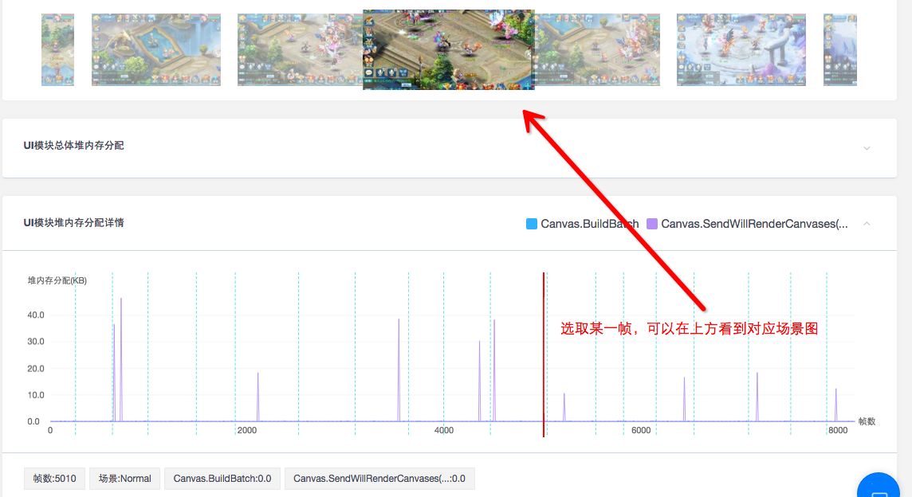Collapse the UI模块堆内存分配详情 panel
The width and height of the screenshot is (912, 497).
click(867, 224)
